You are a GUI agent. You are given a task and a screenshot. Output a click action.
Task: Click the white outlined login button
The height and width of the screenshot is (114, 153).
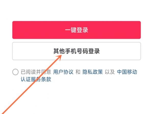tap(76, 51)
